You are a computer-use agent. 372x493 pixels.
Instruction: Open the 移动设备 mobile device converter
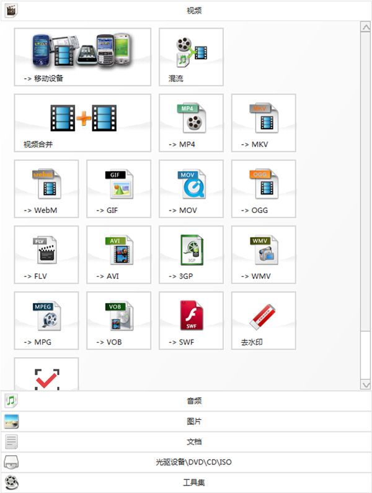pos(82,57)
